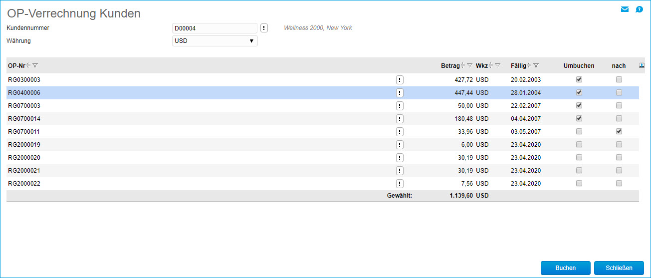The image size is (651, 278).
Task: Open details icon for RG0700011
Action: (x=400, y=132)
